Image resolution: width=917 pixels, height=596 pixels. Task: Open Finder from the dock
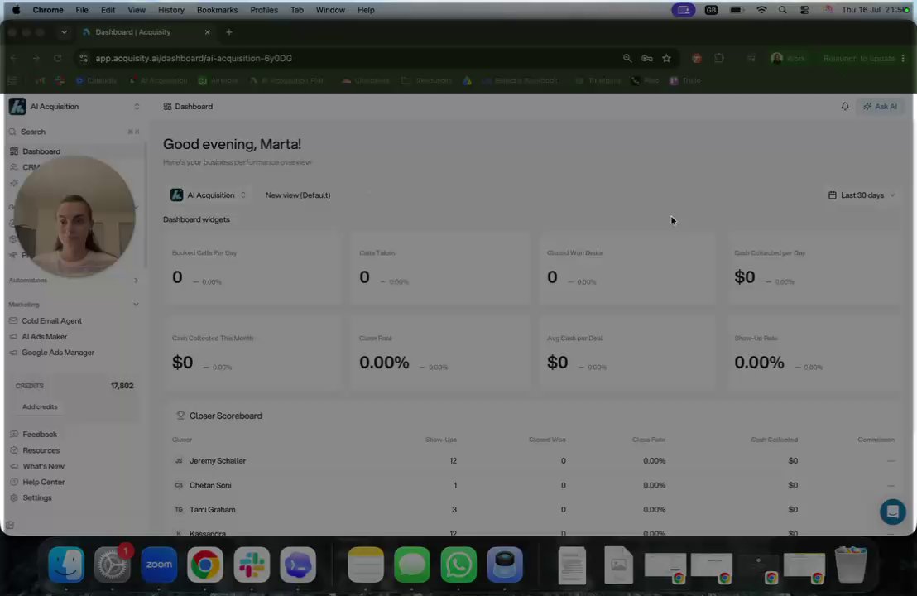point(66,565)
